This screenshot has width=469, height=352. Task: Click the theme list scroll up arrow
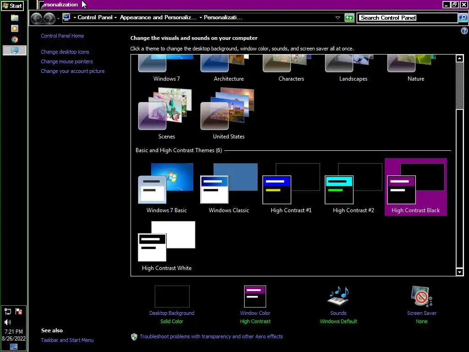(x=460, y=58)
